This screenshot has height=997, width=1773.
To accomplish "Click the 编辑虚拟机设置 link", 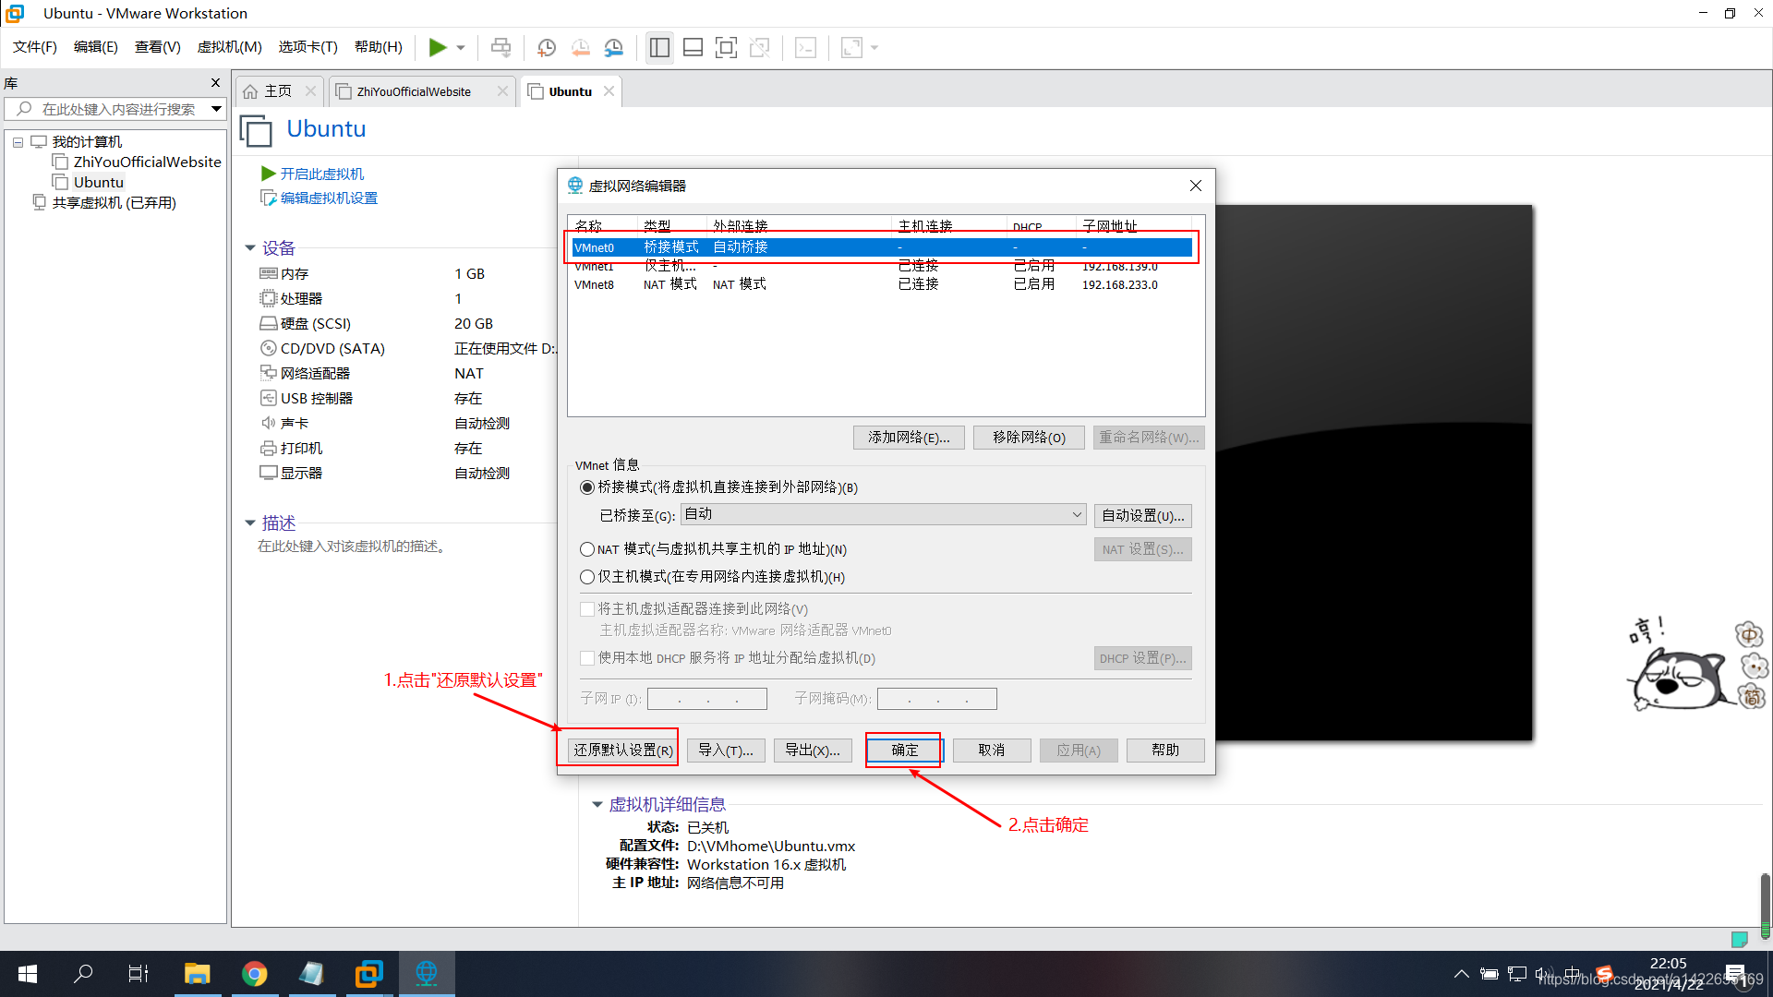I will [329, 198].
